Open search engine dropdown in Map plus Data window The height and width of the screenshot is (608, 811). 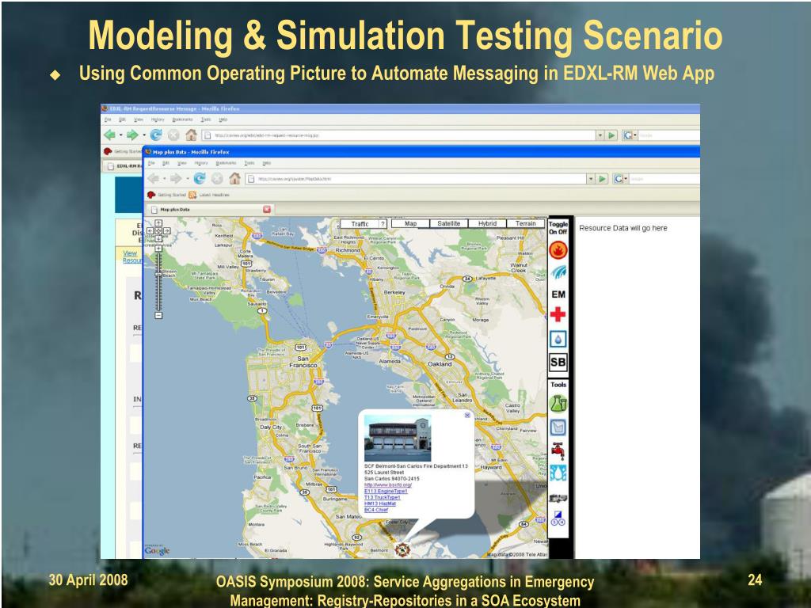point(620,178)
